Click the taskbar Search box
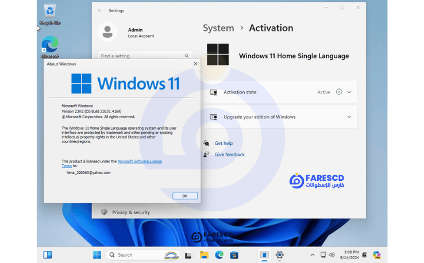The image size is (424, 263). pos(143,255)
